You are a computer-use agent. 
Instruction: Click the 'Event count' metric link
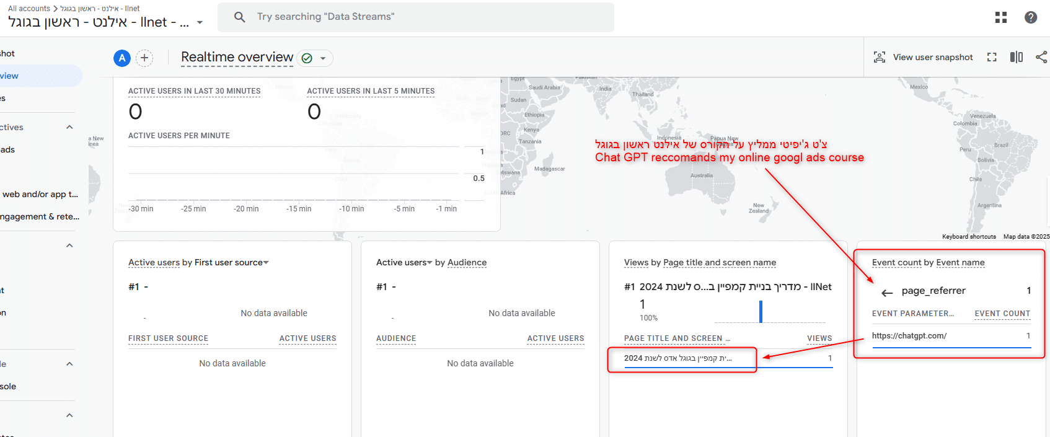tap(896, 262)
